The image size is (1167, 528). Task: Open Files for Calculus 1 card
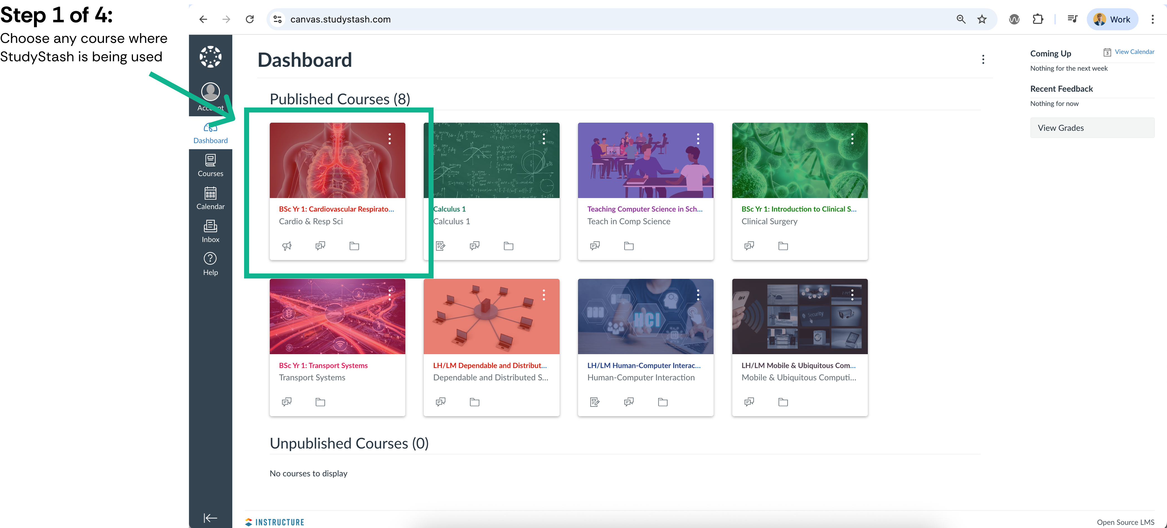coord(508,246)
